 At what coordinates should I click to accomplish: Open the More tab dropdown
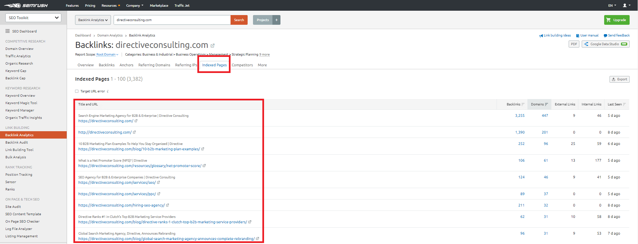coord(262,65)
